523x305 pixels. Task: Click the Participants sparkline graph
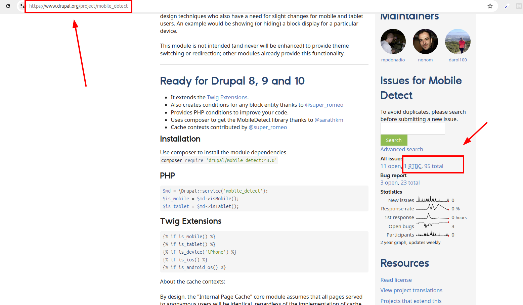pos(433,234)
